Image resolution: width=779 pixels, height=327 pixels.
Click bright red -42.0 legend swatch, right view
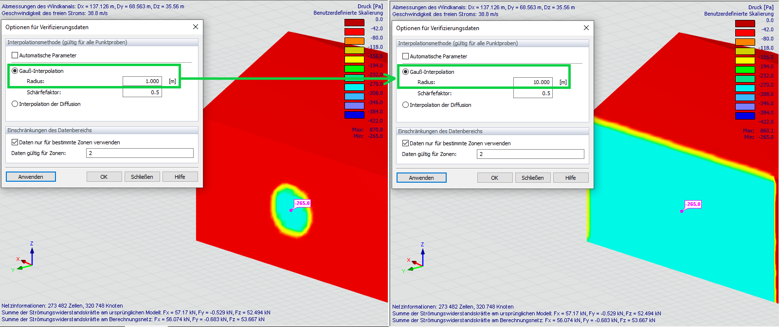[745, 33]
